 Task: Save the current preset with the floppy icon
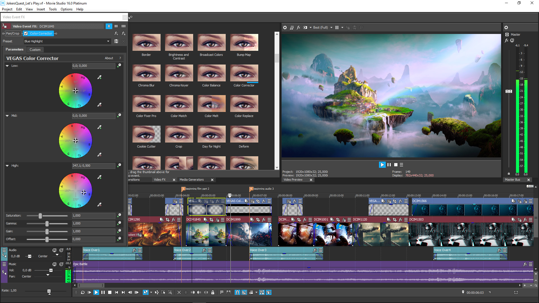[116, 41]
